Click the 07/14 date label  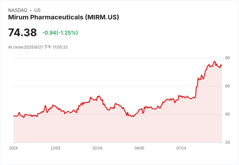click(181, 148)
